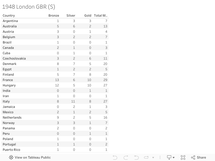Viewport: 215px width, 161px height.
Task: Click the Share button
Action: click(x=198, y=158)
